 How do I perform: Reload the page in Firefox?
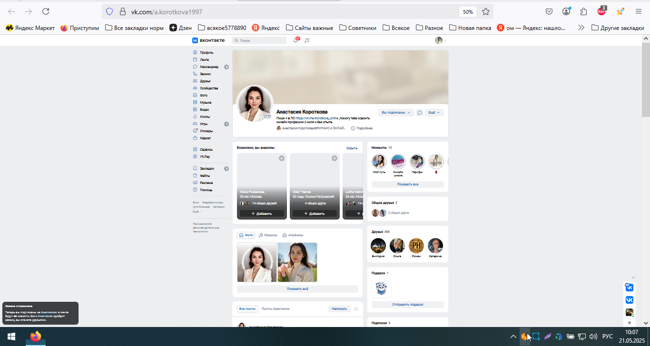[x=46, y=11]
